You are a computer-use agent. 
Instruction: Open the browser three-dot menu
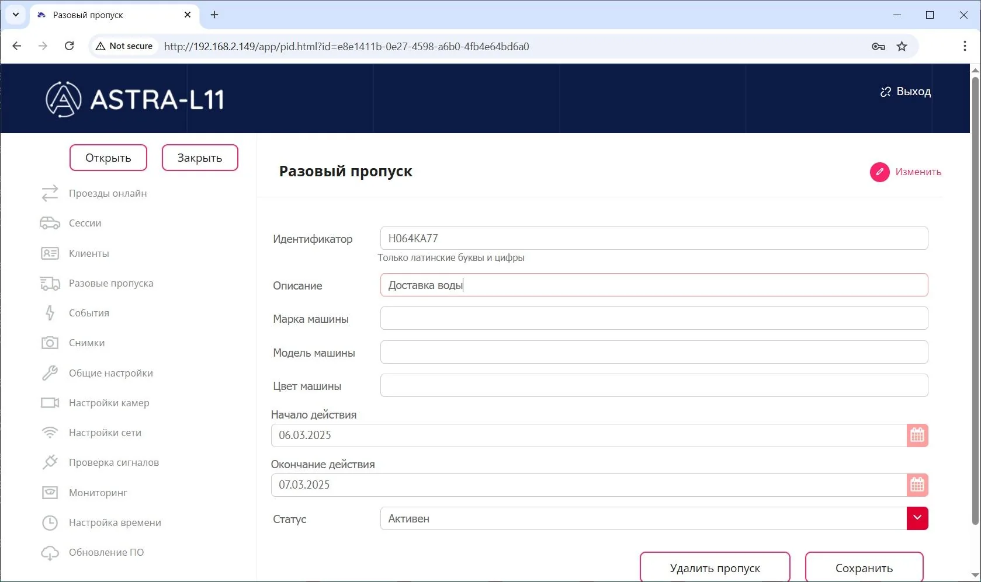pos(965,46)
